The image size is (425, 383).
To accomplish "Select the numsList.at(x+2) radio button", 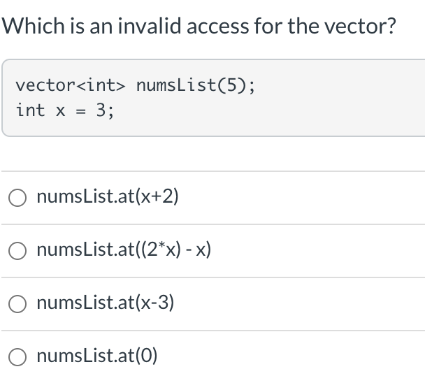I will point(17,198).
